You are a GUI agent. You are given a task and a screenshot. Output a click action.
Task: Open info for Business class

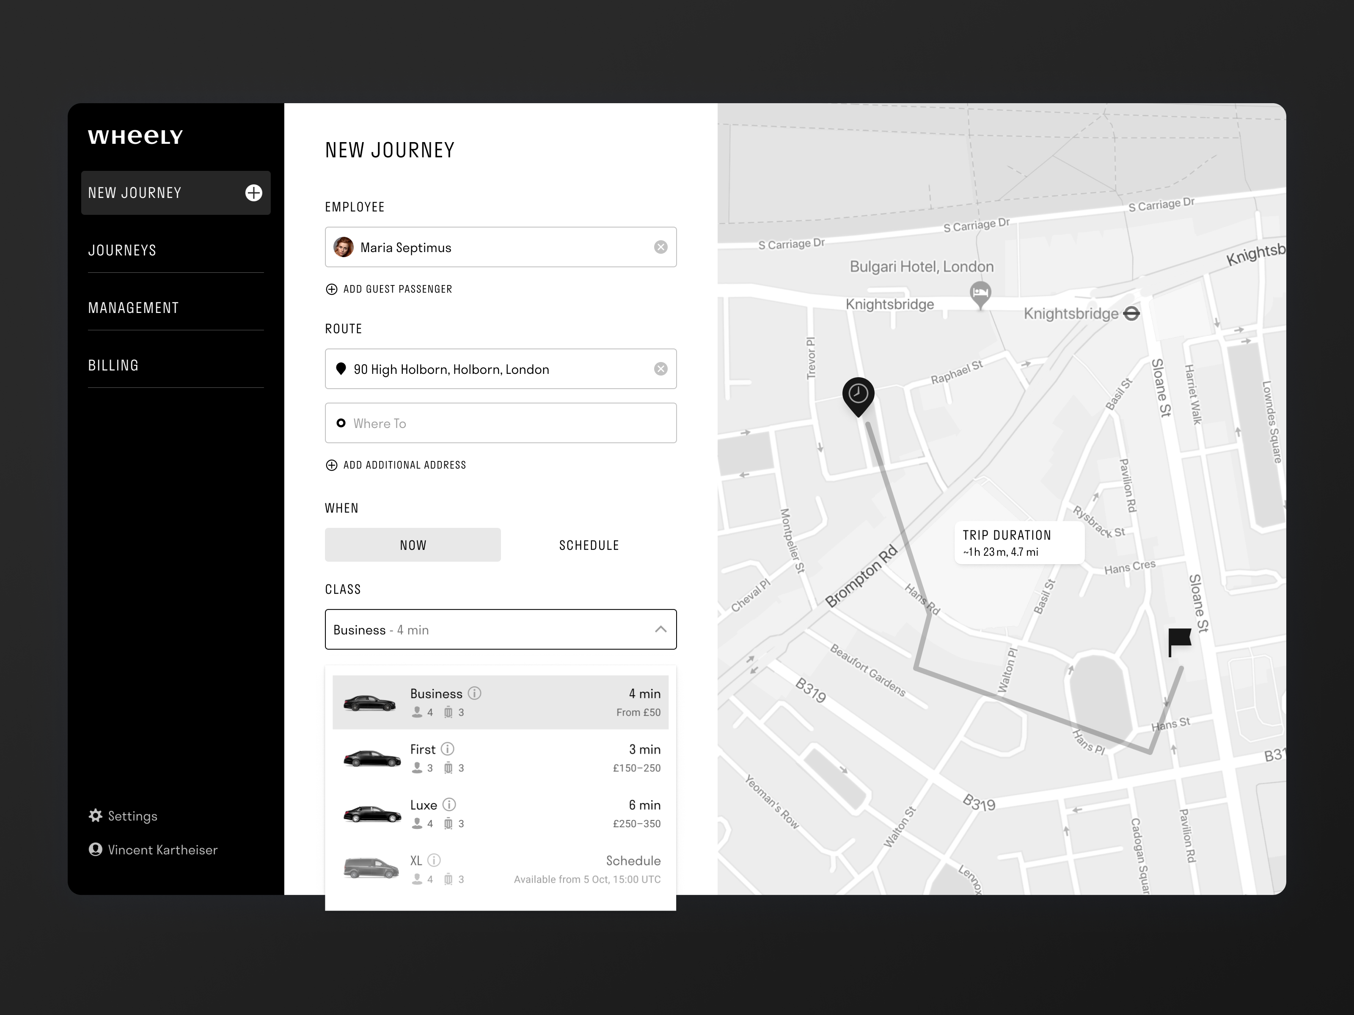tap(474, 693)
